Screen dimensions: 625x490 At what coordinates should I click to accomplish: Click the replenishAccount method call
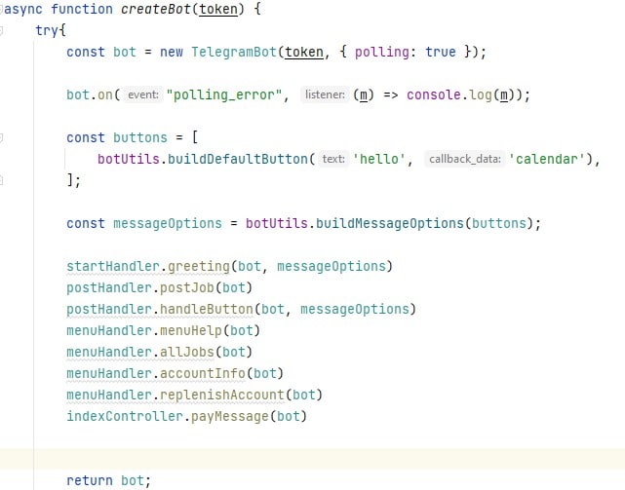pos(222,396)
